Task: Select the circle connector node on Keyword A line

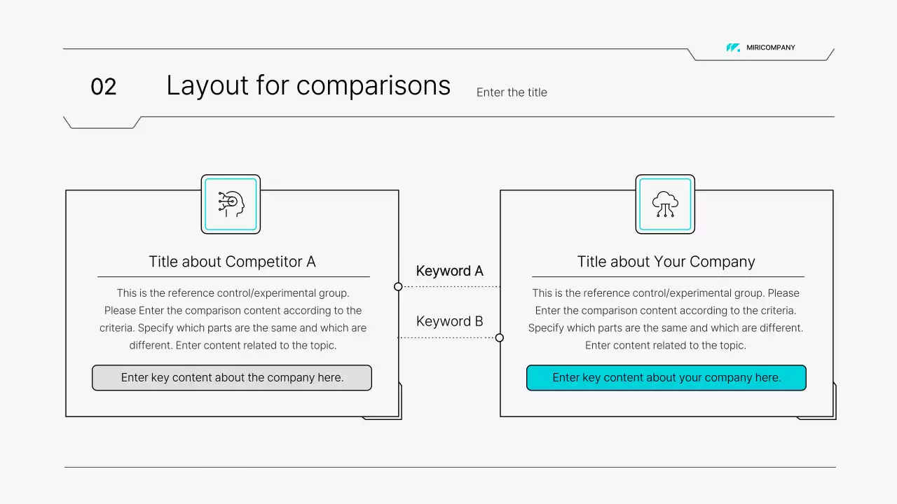Action: pyautogui.click(x=398, y=286)
